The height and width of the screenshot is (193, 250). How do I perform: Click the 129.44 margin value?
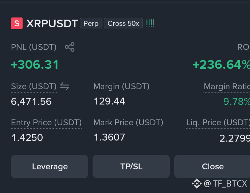click(x=109, y=101)
